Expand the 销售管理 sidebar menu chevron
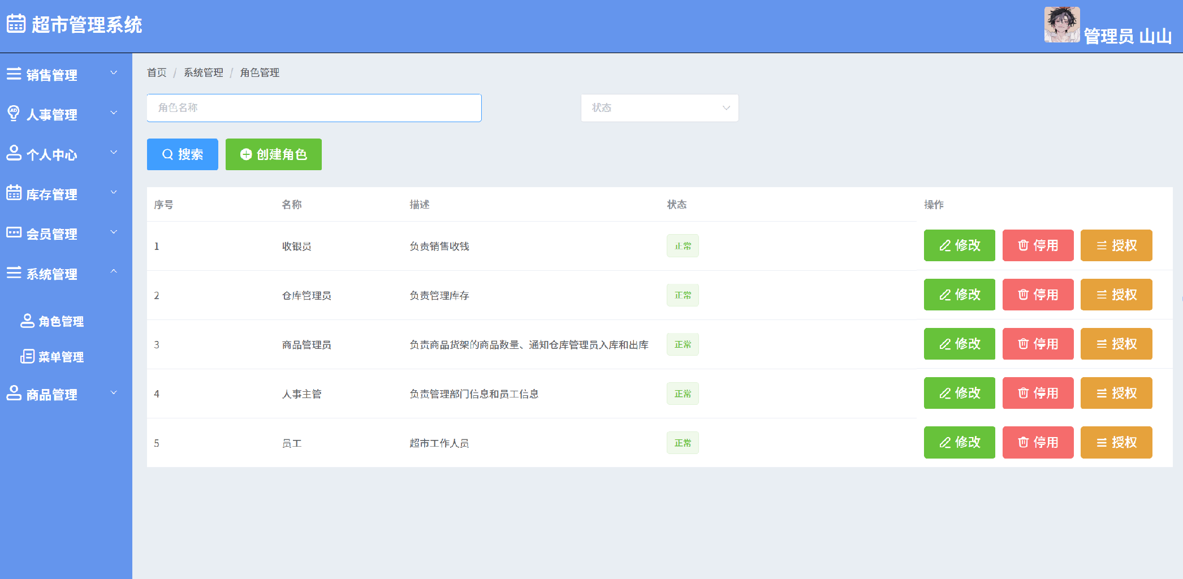Screen dimensions: 1183x579 (114, 73)
